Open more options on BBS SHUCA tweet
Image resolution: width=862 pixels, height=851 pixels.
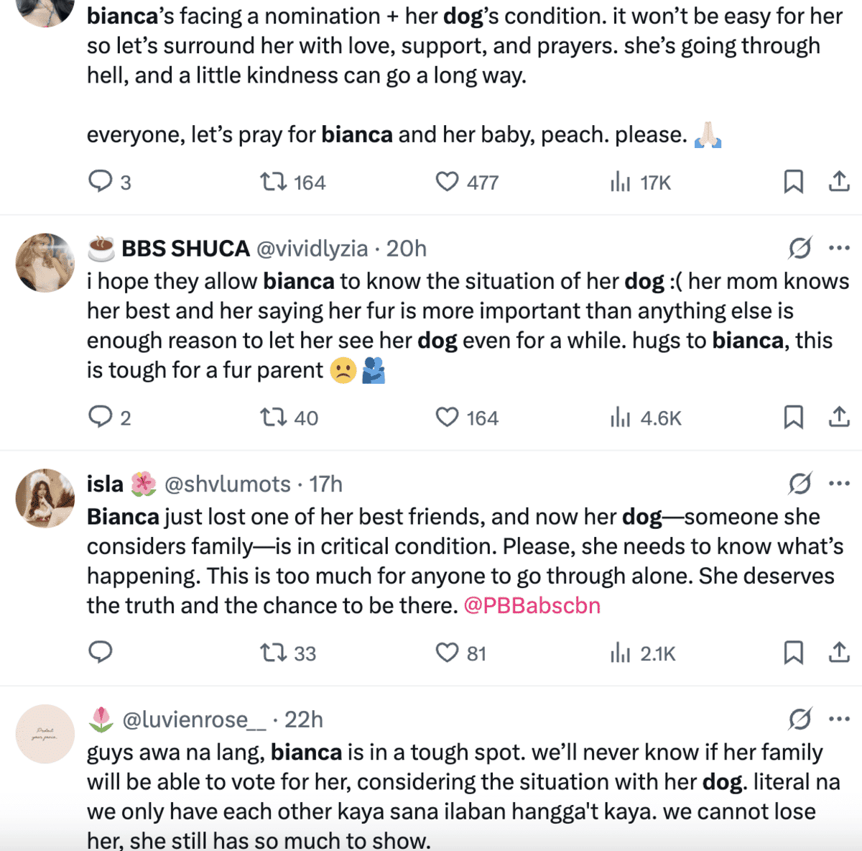point(839,249)
